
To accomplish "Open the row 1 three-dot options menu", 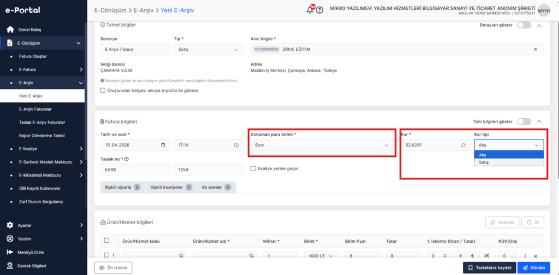I will point(525,256).
